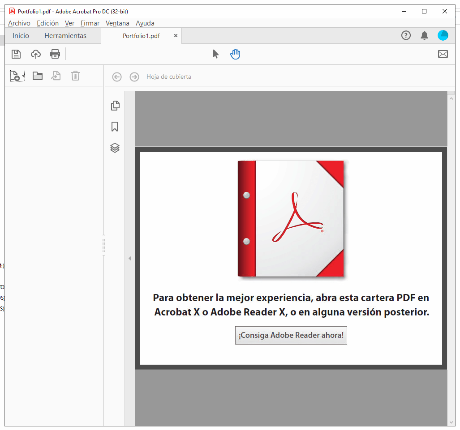This screenshot has width=460, height=430.
Task: Add files to the portfolio icon
Action: (x=15, y=75)
